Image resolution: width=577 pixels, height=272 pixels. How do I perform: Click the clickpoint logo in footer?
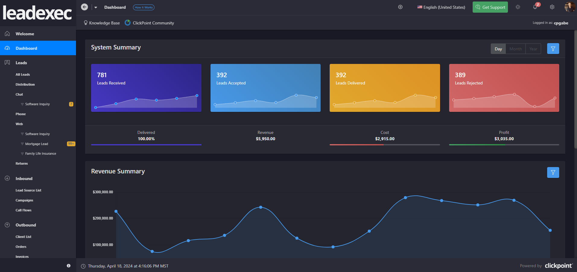[559, 265]
